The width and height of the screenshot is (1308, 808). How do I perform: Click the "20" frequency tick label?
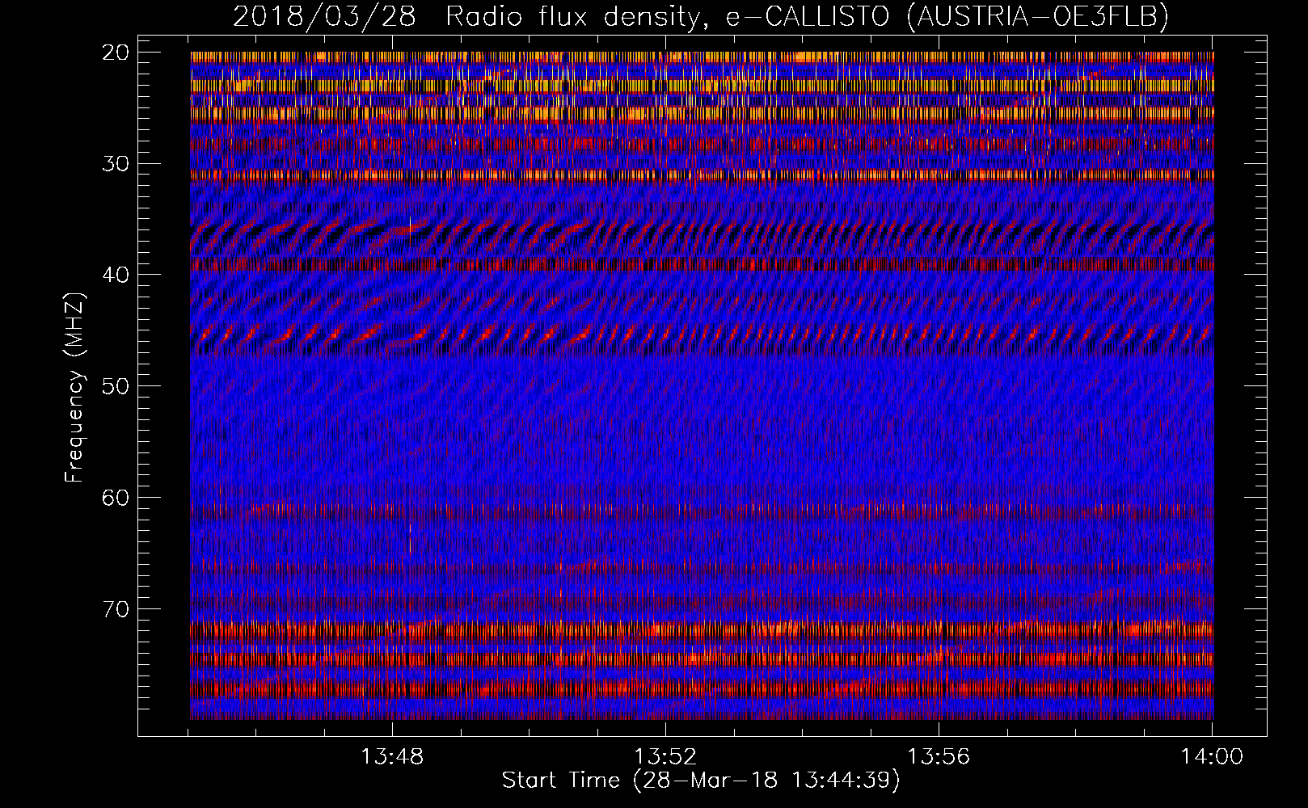pos(116,53)
